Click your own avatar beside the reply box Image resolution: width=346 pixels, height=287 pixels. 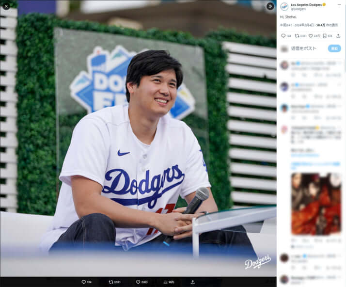click(284, 48)
